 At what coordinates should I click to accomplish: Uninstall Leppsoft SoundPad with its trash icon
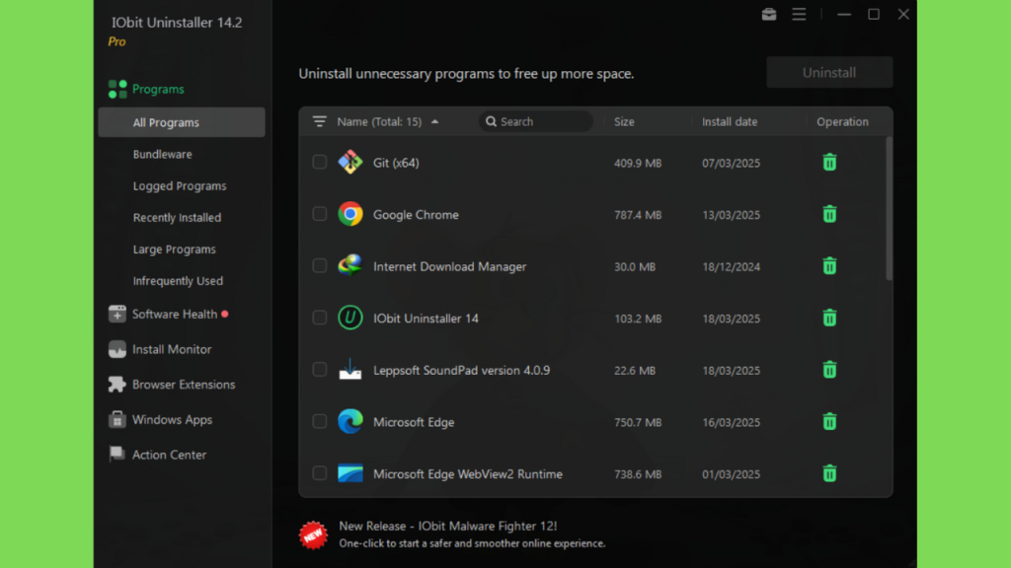point(829,370)
